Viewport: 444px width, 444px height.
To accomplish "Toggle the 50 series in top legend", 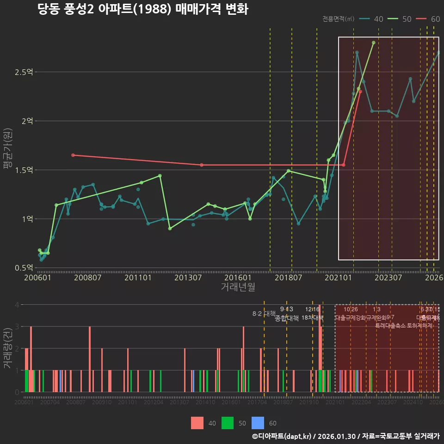I will [x=400, y=19].
